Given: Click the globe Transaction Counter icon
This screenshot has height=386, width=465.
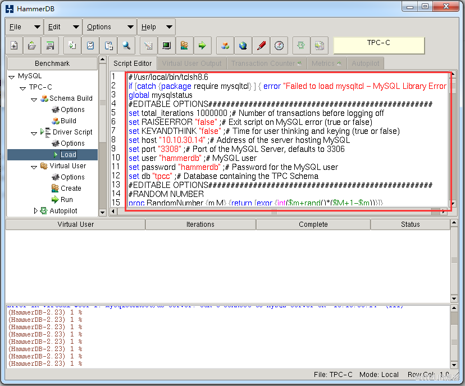Looking at the screenshot, I should click(243, 46).
